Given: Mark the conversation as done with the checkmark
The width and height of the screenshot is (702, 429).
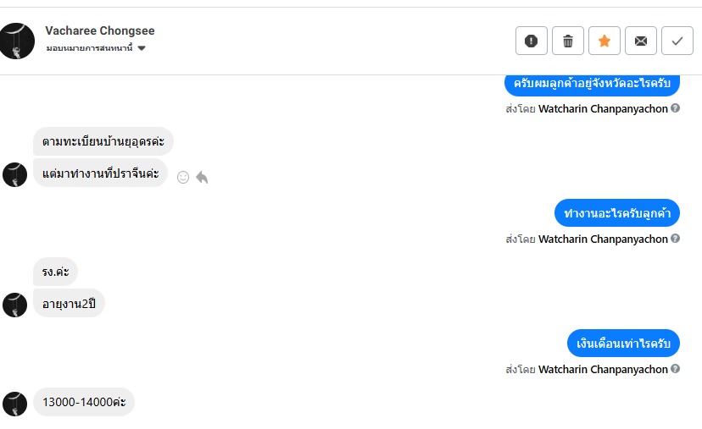Looking at the screenshot, I should pyautogui.click(x=677, y=41).
